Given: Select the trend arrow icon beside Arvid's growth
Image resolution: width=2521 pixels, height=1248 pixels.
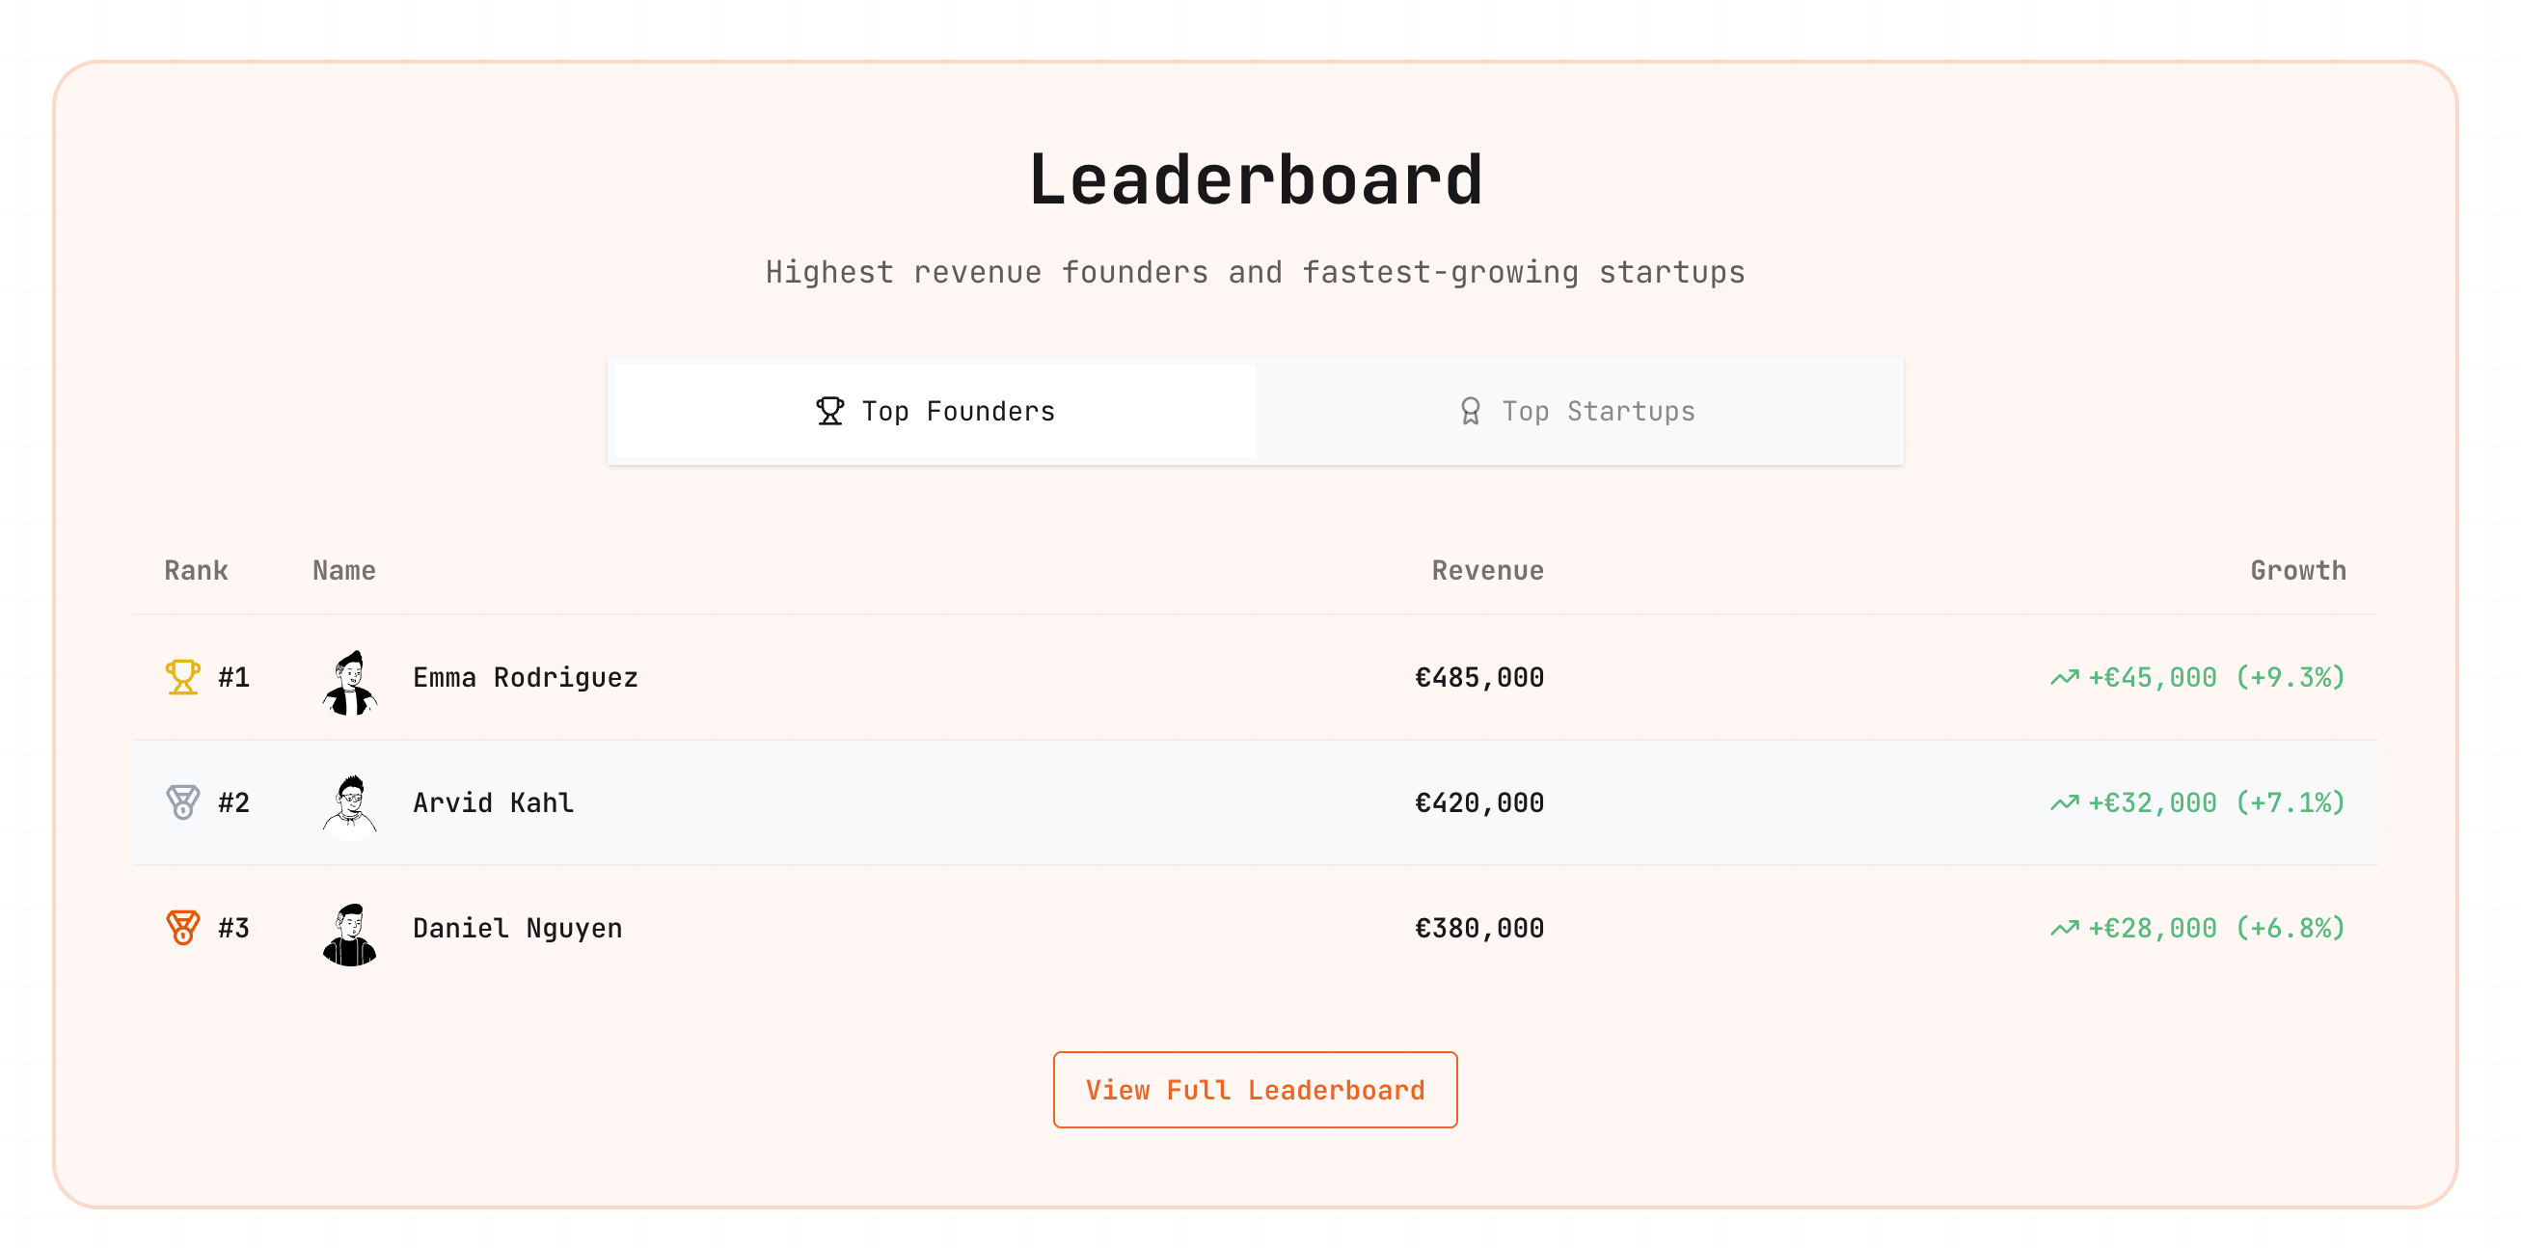Looking at the screenshot, I should (x=2064, y=802).
